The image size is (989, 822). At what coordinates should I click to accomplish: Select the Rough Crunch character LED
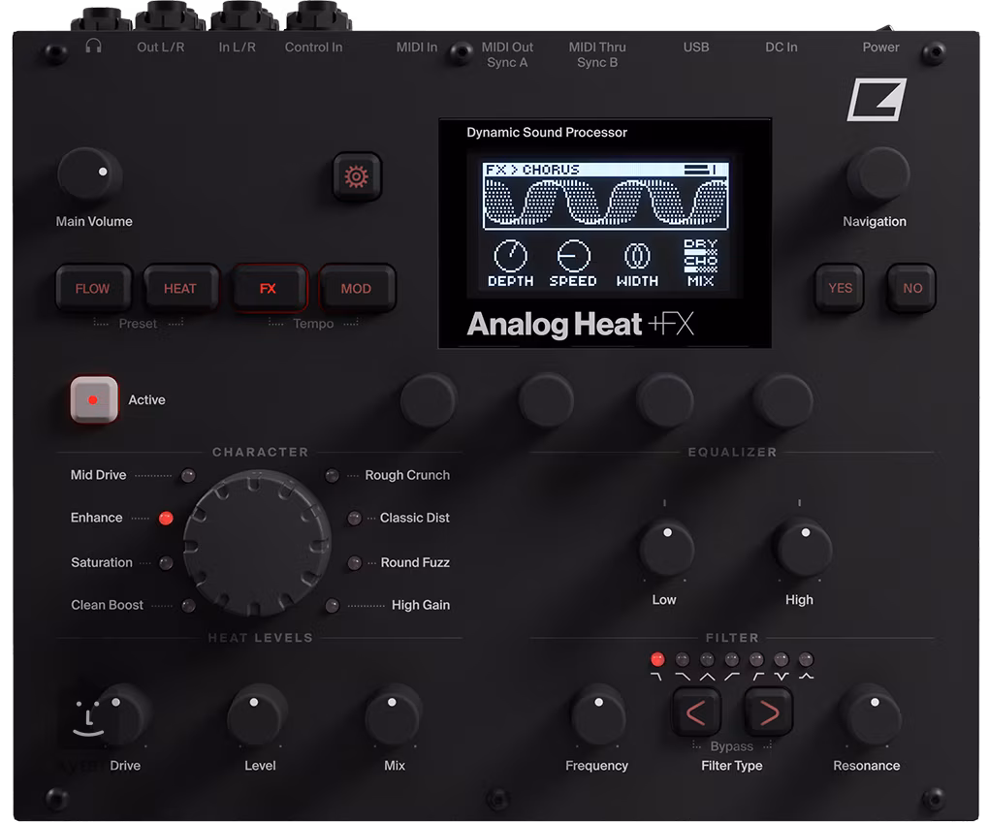coord(333,476)
